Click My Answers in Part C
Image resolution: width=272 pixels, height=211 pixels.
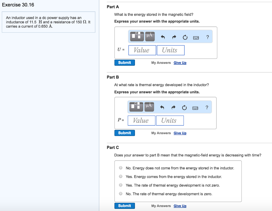(161, 206)
